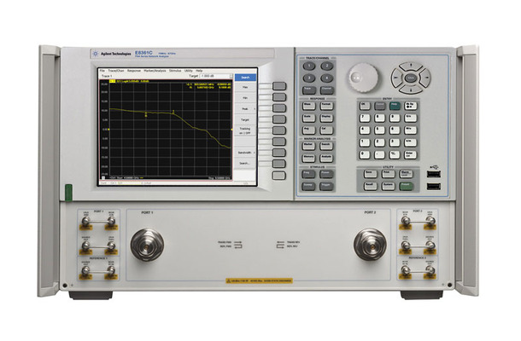Viewport: 521px width, 341px height.
Task: Open the File menu on the analyzer screen
Action: tap(102, 71)
